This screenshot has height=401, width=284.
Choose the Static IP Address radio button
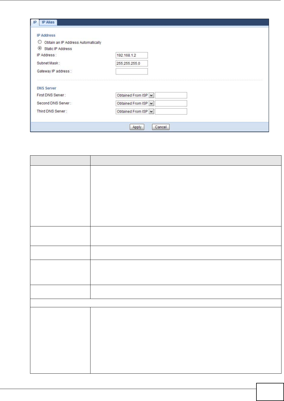pyautogui.click(x=40, y=48)
